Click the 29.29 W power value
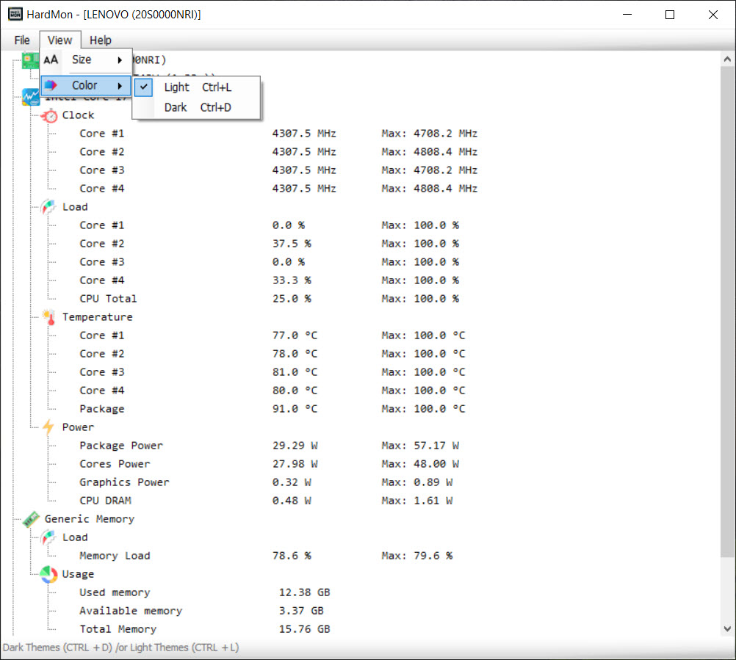736x660 pixels. pos(295,446)
